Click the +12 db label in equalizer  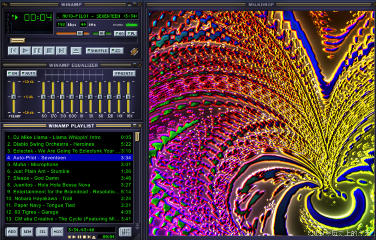28,82
